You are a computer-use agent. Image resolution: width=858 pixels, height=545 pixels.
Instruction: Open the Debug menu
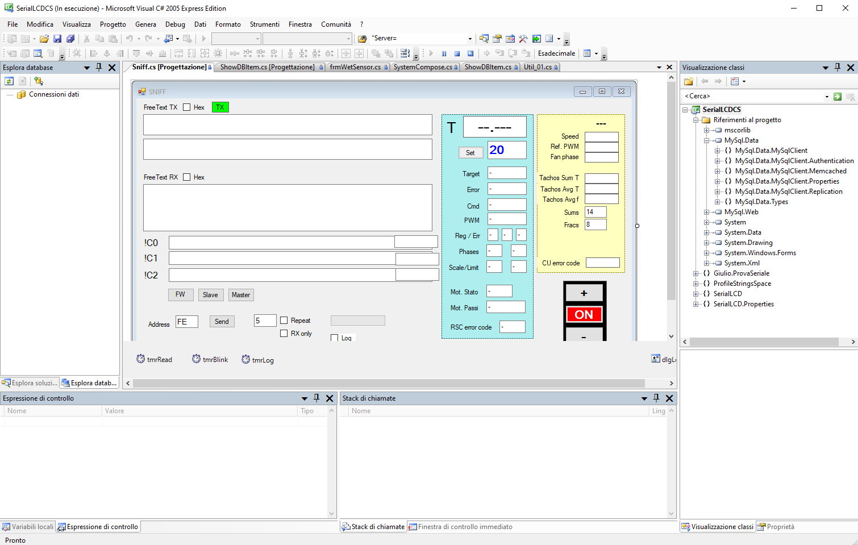175,24
